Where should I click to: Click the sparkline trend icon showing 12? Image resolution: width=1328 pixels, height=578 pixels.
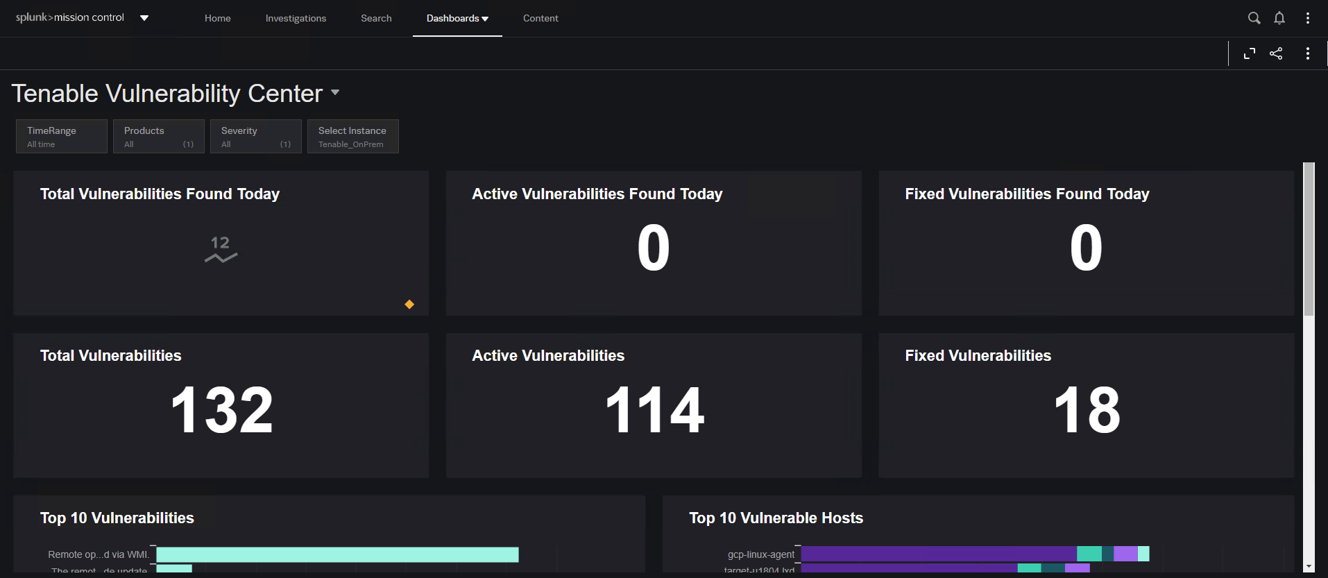pos(221,249)
